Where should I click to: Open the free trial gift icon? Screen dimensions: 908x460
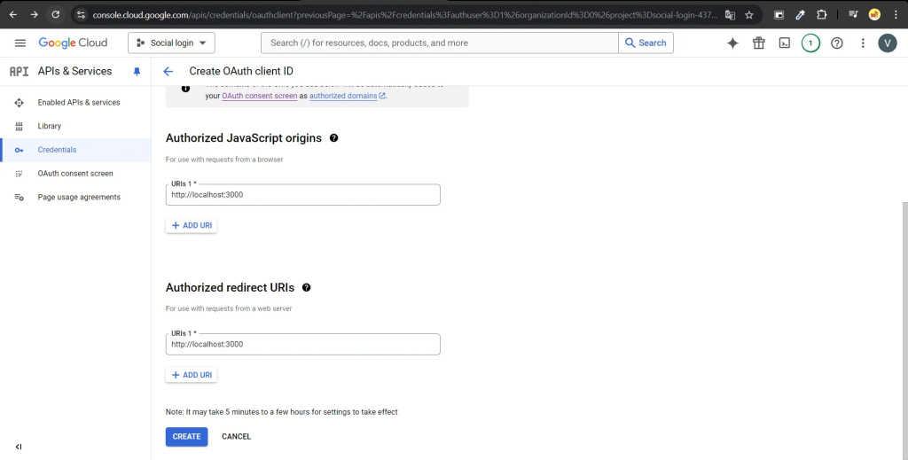[x=758, y=43]
